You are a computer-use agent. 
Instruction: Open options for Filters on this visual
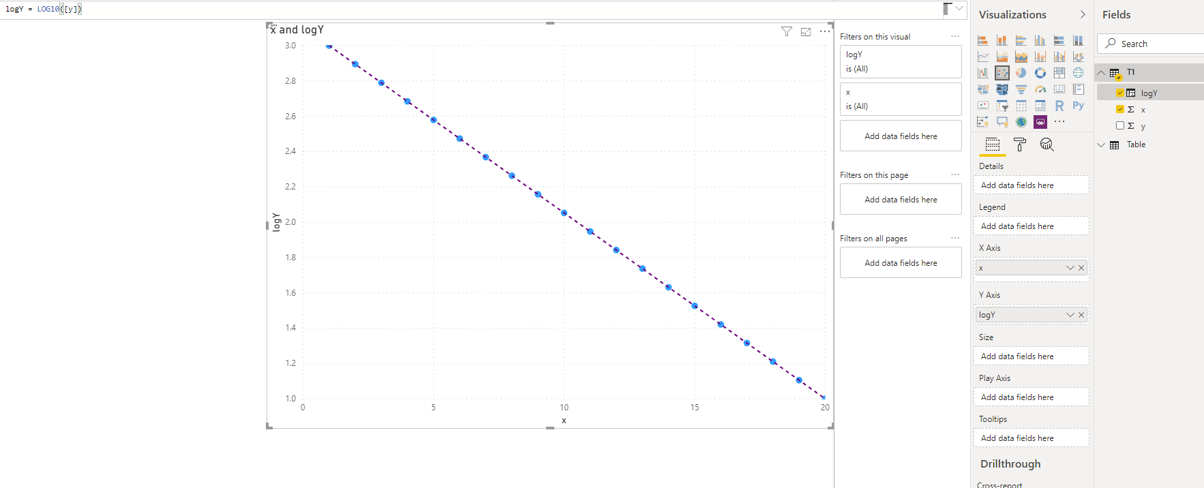point(955,37)
